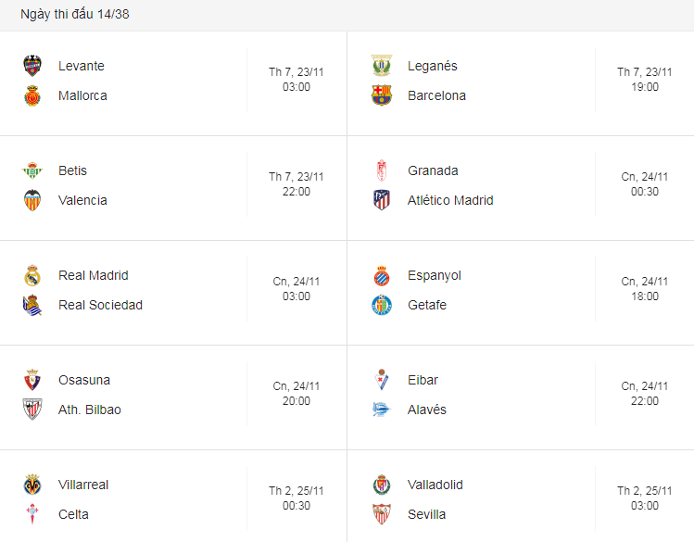Click the Levante club crest

pos(32,66)
